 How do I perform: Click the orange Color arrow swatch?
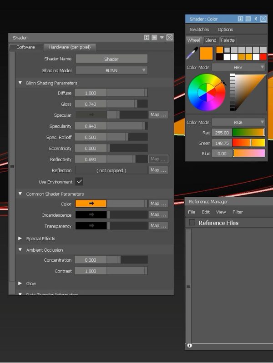pyautogui.click(x=91, y=204)
